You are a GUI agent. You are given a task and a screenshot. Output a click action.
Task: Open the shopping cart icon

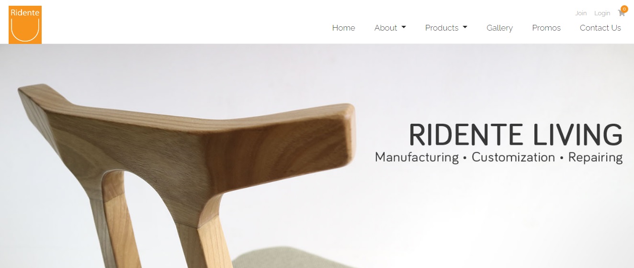click(622, 13)
